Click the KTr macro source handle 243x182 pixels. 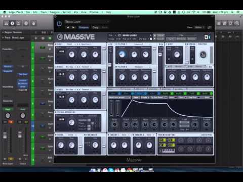pos(163,140)
